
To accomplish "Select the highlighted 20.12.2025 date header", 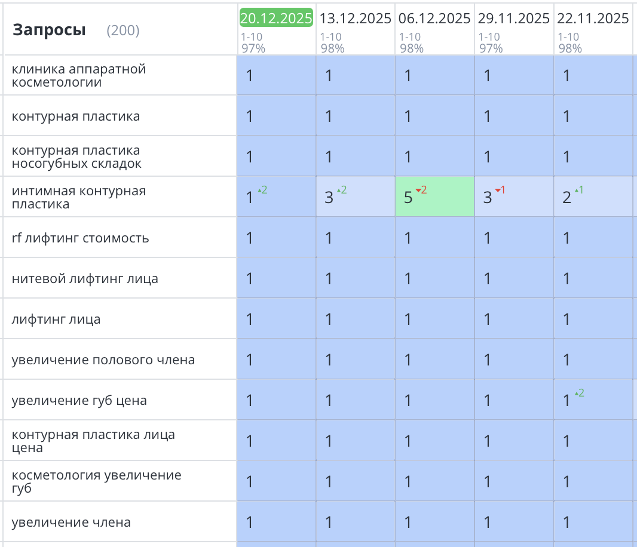I will (x=276, y=18).
